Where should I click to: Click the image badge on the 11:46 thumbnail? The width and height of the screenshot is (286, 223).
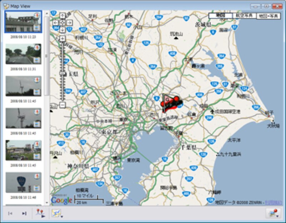pos(37,188)
